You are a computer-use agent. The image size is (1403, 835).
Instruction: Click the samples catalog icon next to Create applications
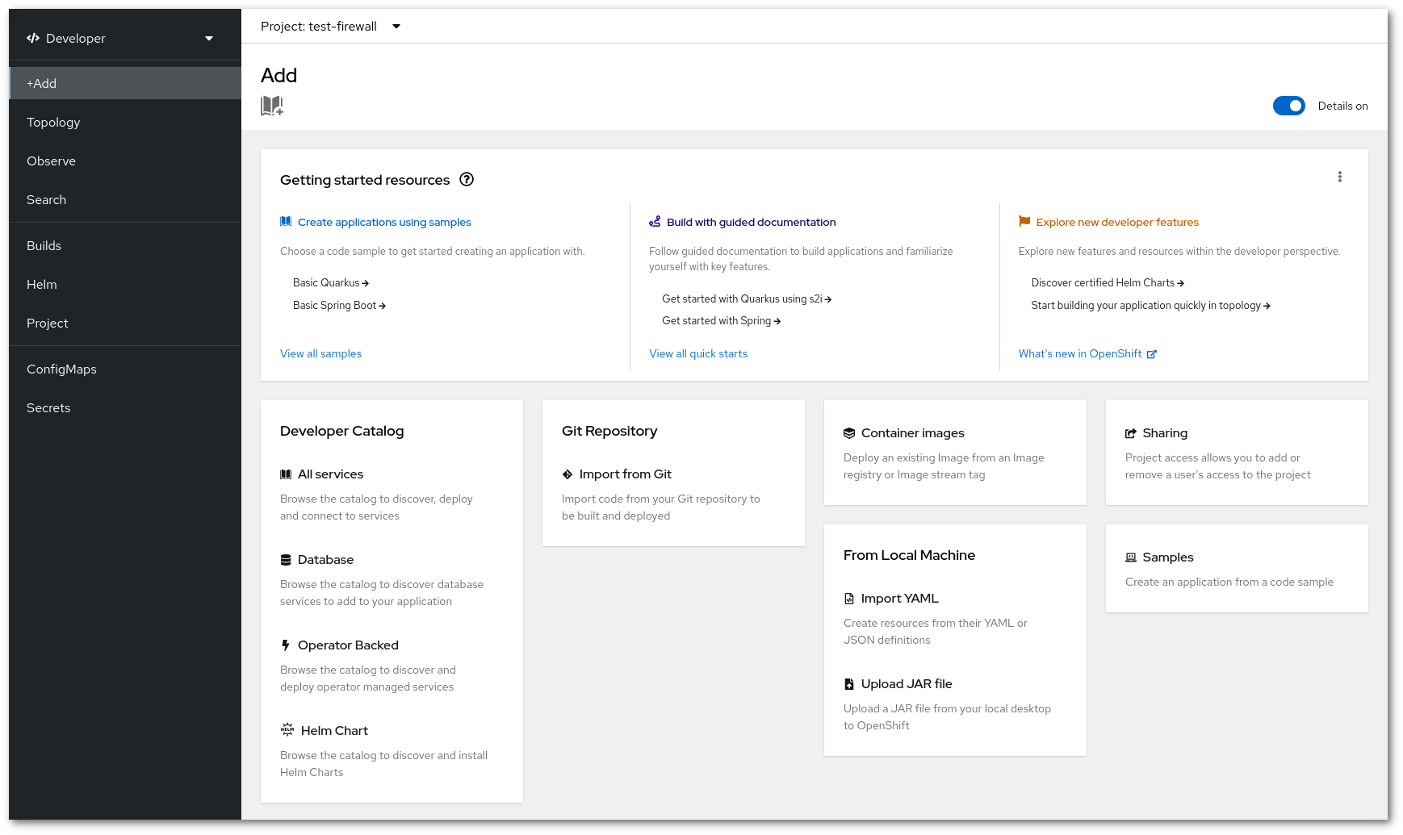[x=286, y=221]
